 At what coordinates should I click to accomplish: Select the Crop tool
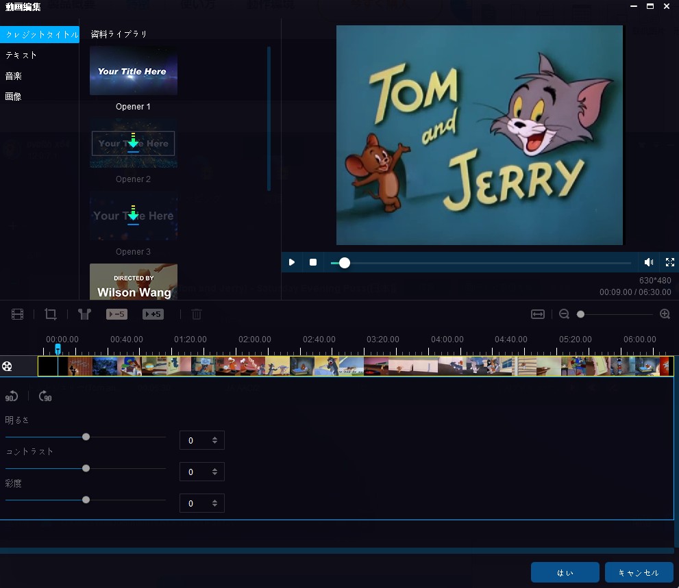pos(51,314)
